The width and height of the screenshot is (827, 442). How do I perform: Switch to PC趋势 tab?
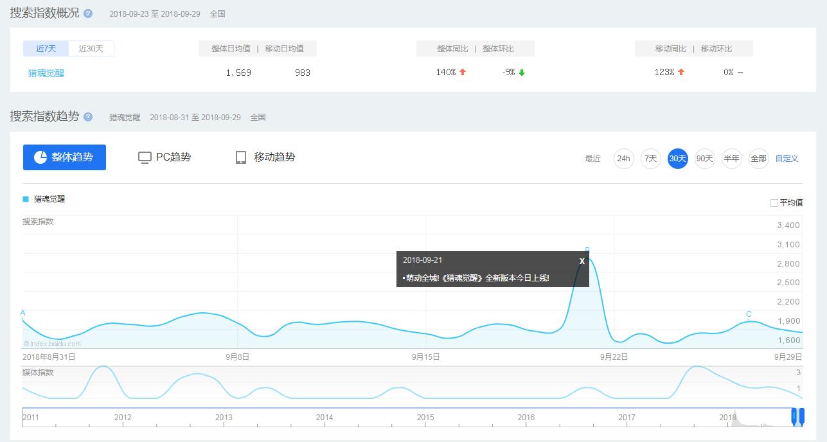coord(165,157)
